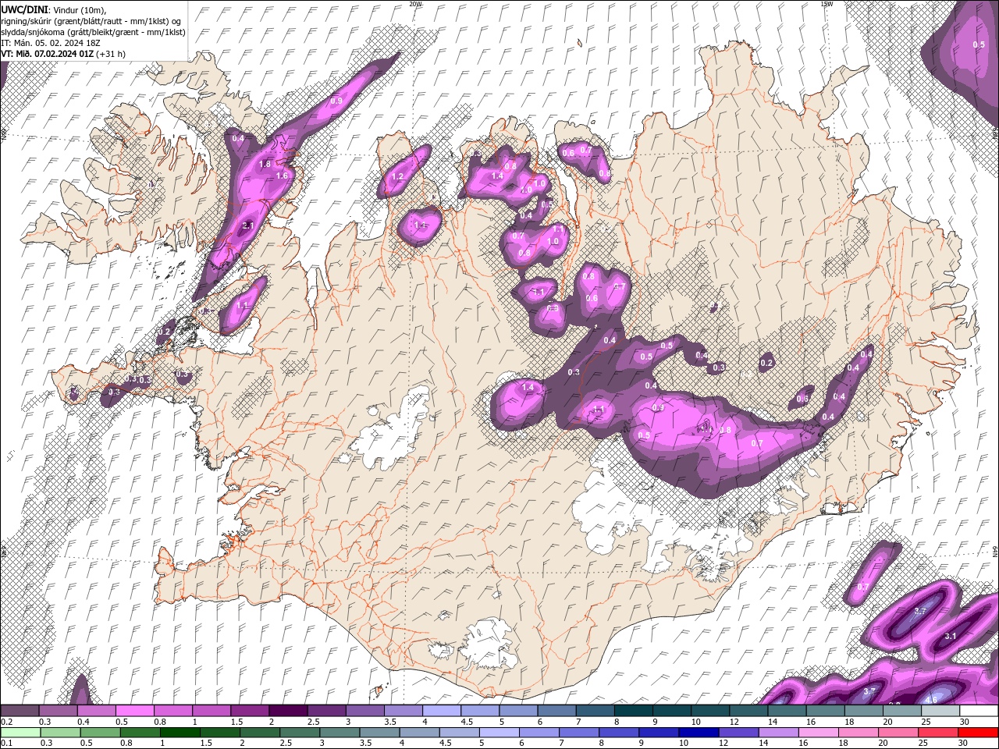Click the 4.6 precipitation value offshore
The width and height of the screenshot is (999, 749).
[x=930, y=700]
